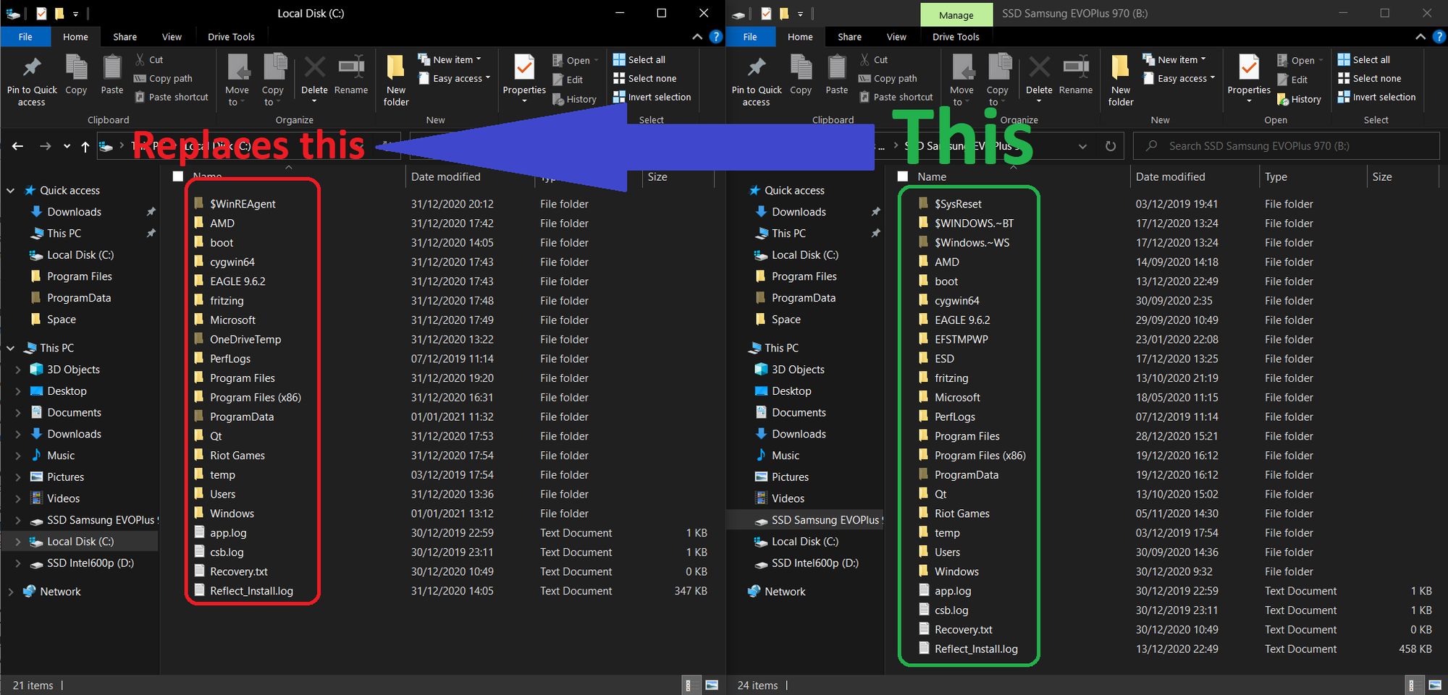
Task: Select $SysReset folder in SSD Samsung window
Action: (x=958, y=204)
